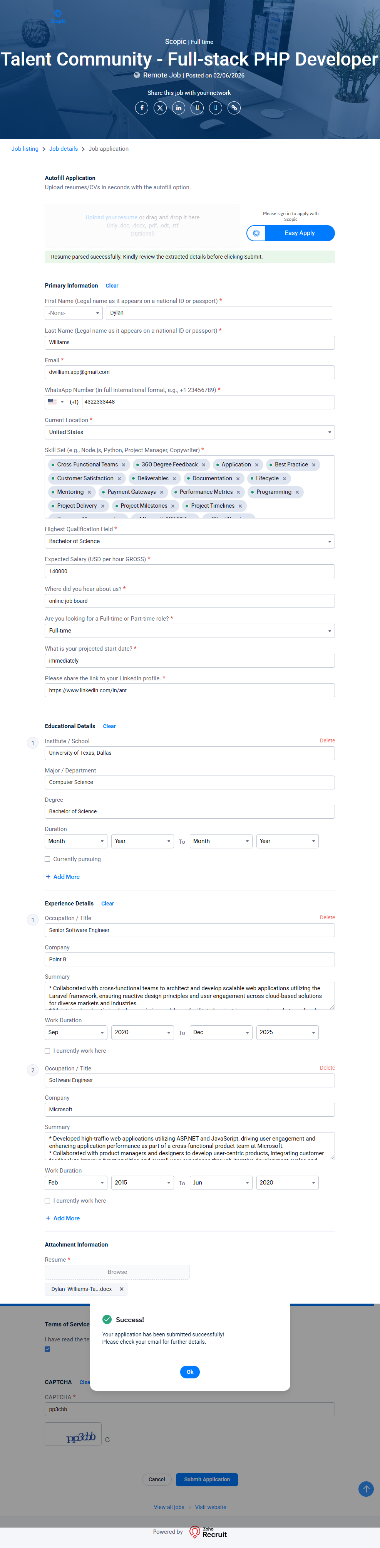The height and width of the screenshot is (1548, 380).
Task: Open Job details breadcrumb
Action: (x=63, y=149)
